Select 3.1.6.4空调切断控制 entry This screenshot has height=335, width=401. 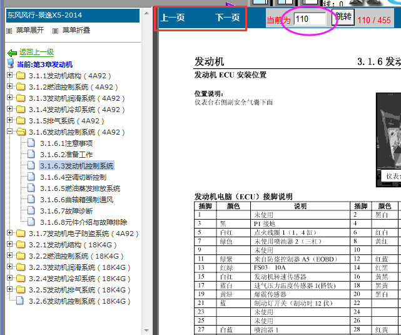tap(73, 177)
